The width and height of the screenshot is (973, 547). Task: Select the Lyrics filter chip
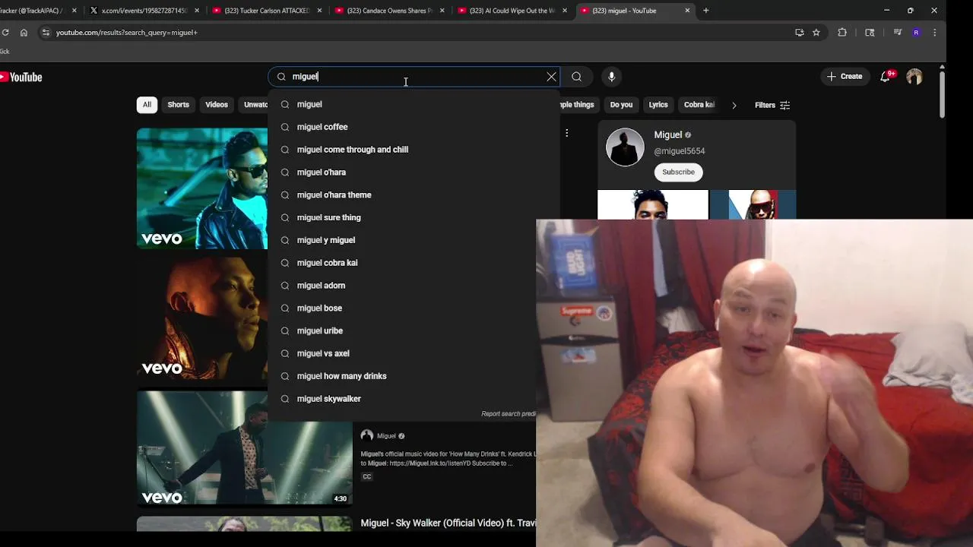[658, 105]
